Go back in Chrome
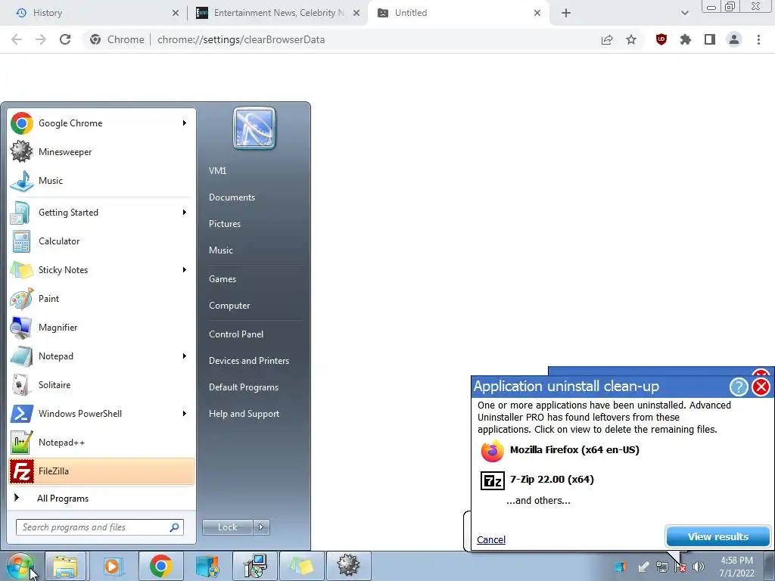The width and height of the screenshot is (775, 581). pyautogui.click(x=17, y=39)
